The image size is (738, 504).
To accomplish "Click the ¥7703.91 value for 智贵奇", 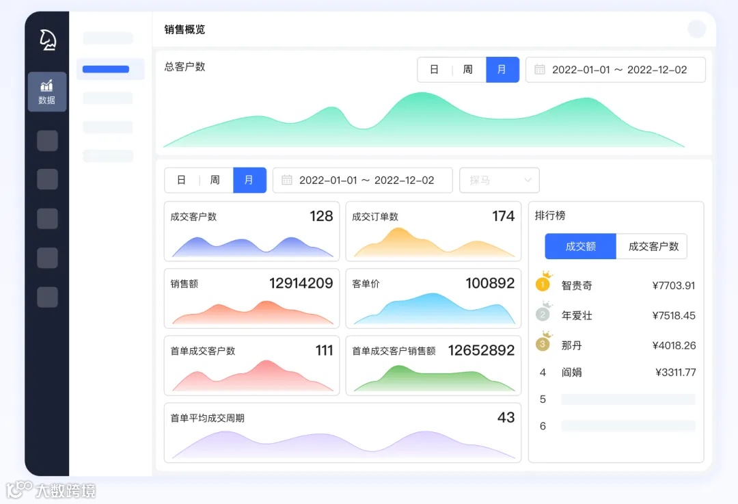I will tap(675, 285).
